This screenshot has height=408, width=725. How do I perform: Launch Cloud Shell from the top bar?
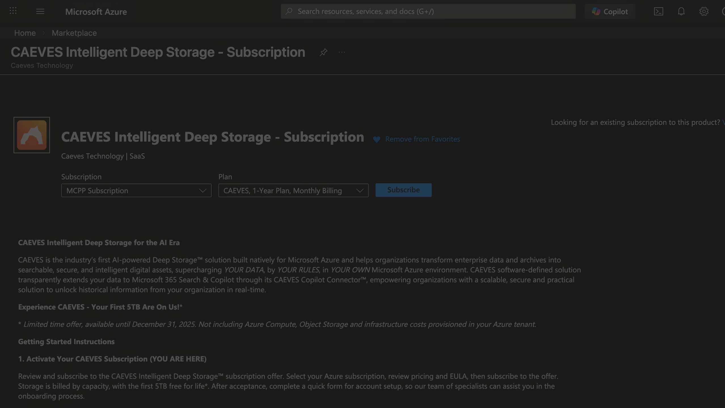(659, 11)
